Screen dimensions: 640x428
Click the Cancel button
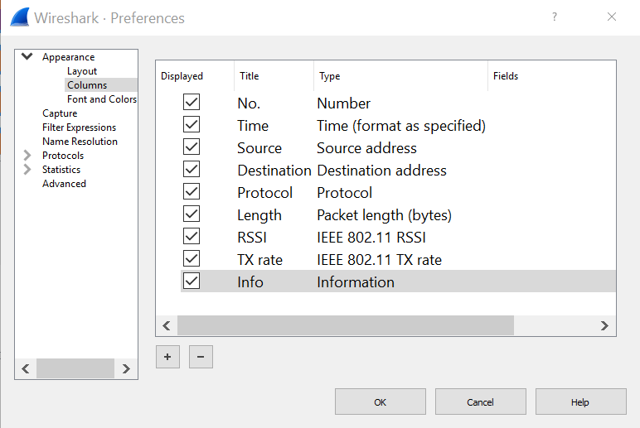click(x=480, y=402)
